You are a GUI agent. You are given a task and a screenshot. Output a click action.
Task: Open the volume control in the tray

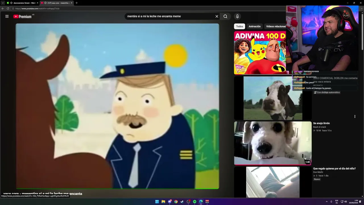pos(346,202)
